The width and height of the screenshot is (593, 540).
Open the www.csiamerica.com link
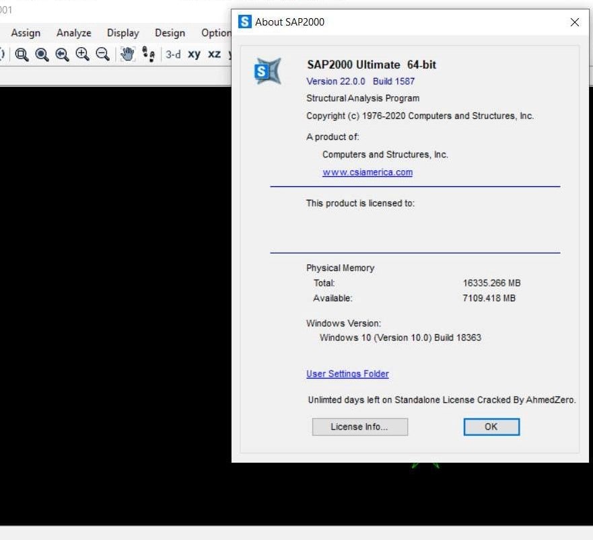point(367,172)
